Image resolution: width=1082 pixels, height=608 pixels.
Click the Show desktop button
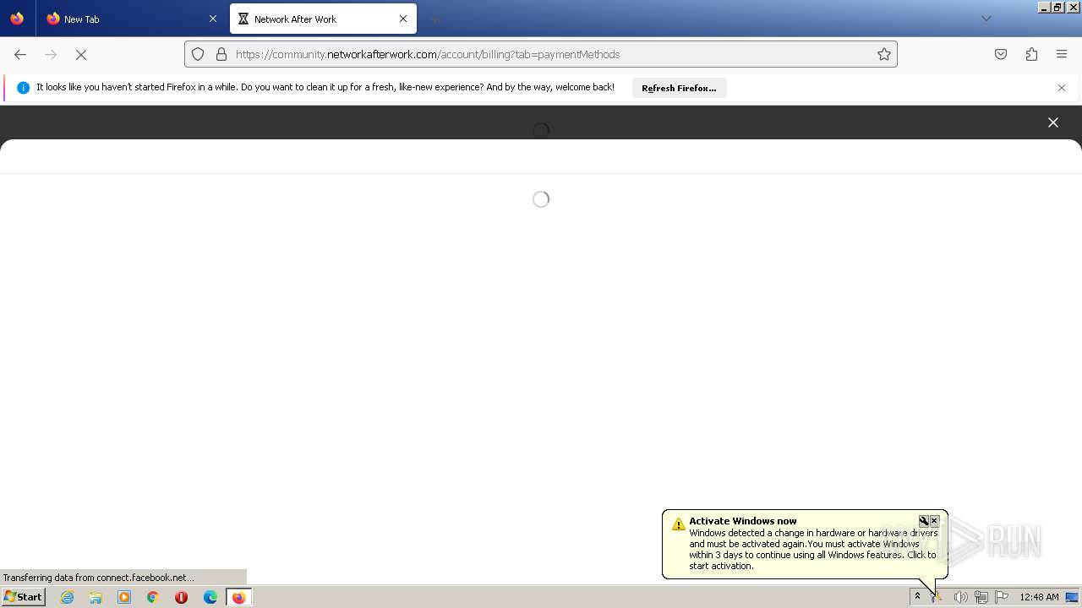point(1072,597)
